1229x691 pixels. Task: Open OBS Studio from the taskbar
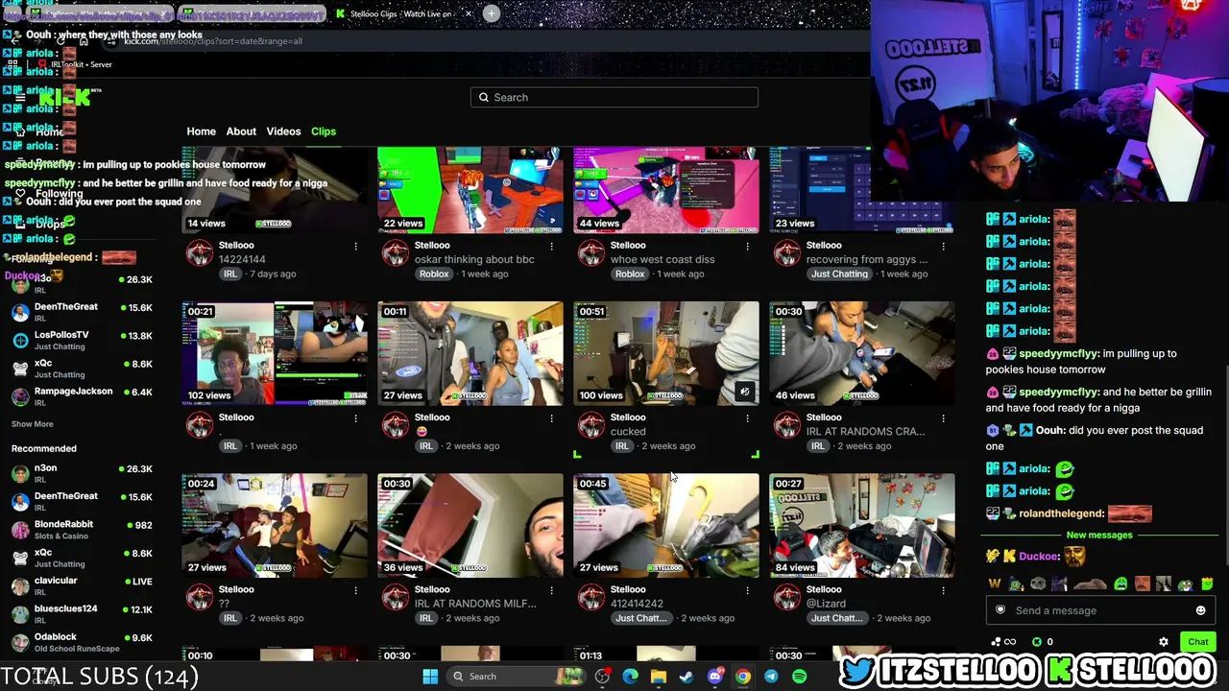602,677
